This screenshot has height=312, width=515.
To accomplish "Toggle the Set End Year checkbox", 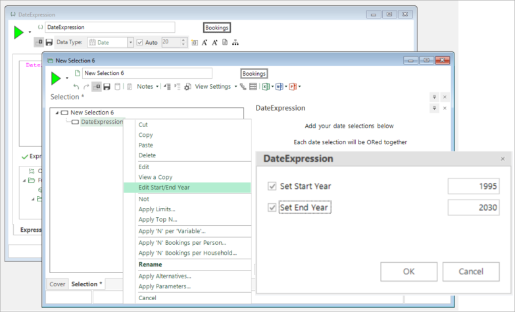I will point(272,207).
